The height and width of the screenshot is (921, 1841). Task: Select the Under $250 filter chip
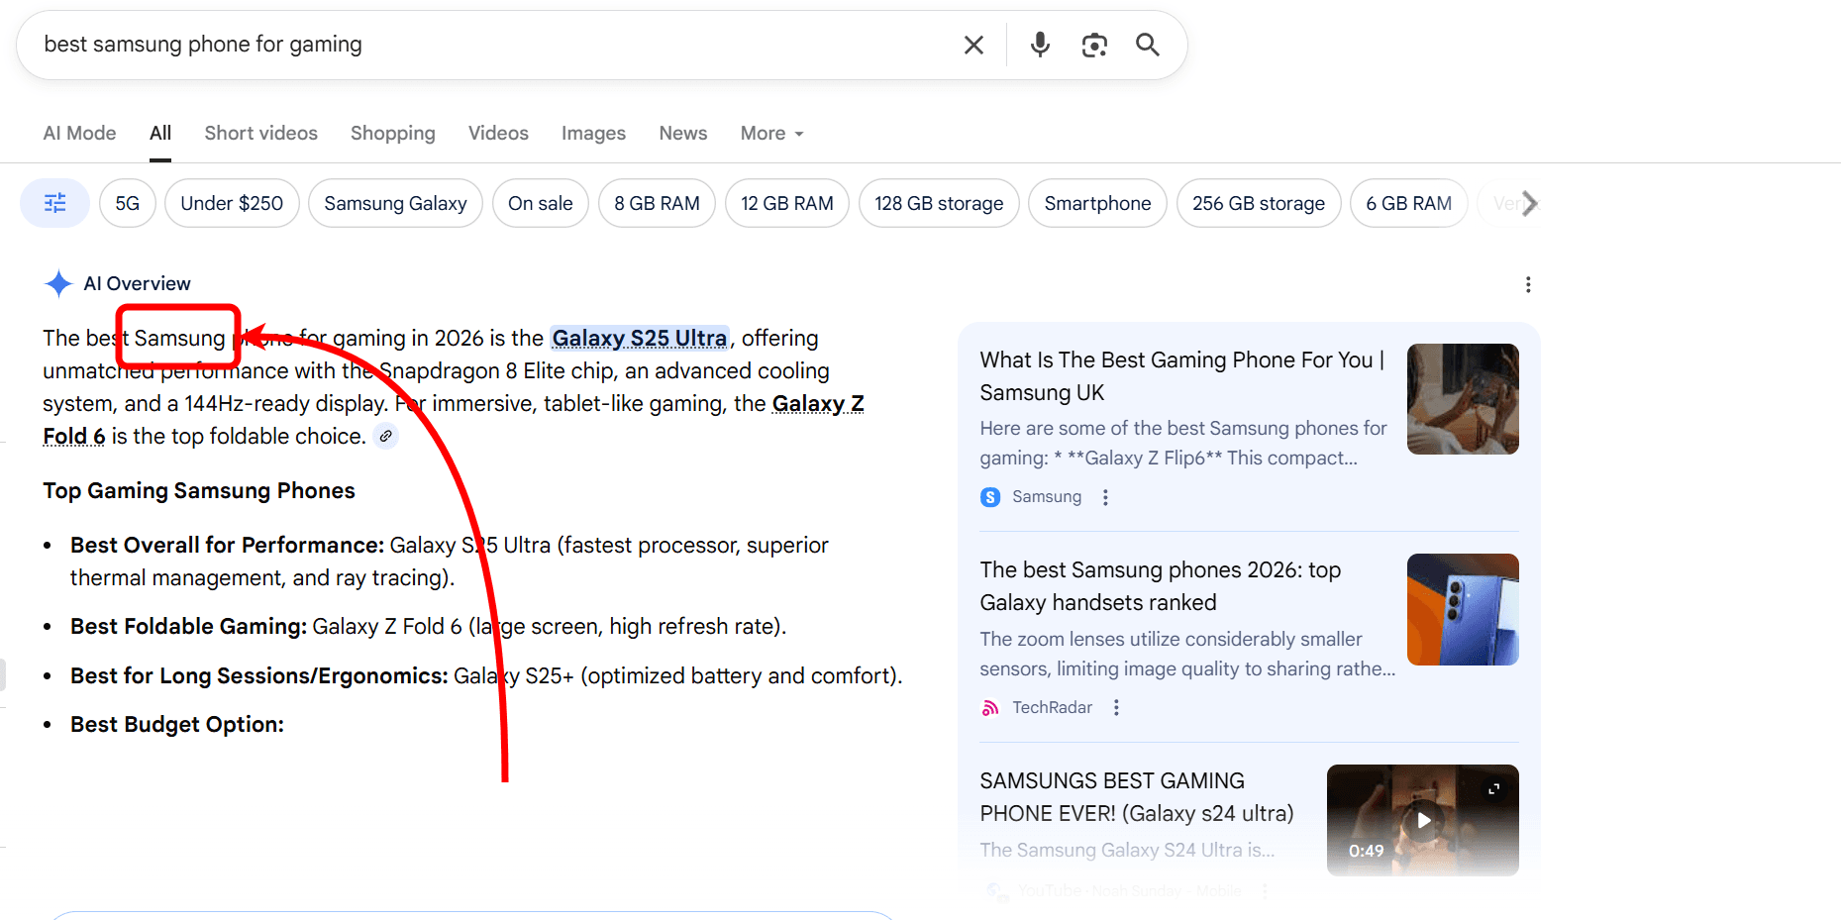click(232, 203)
